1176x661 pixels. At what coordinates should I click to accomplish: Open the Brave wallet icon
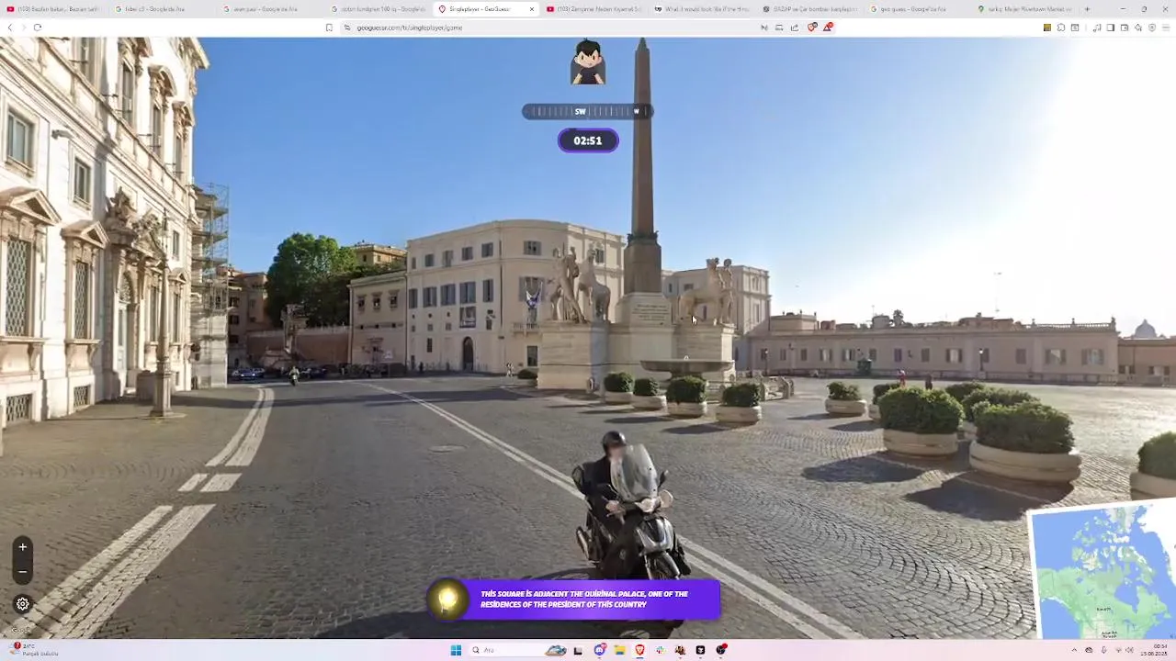(1124, 28)
